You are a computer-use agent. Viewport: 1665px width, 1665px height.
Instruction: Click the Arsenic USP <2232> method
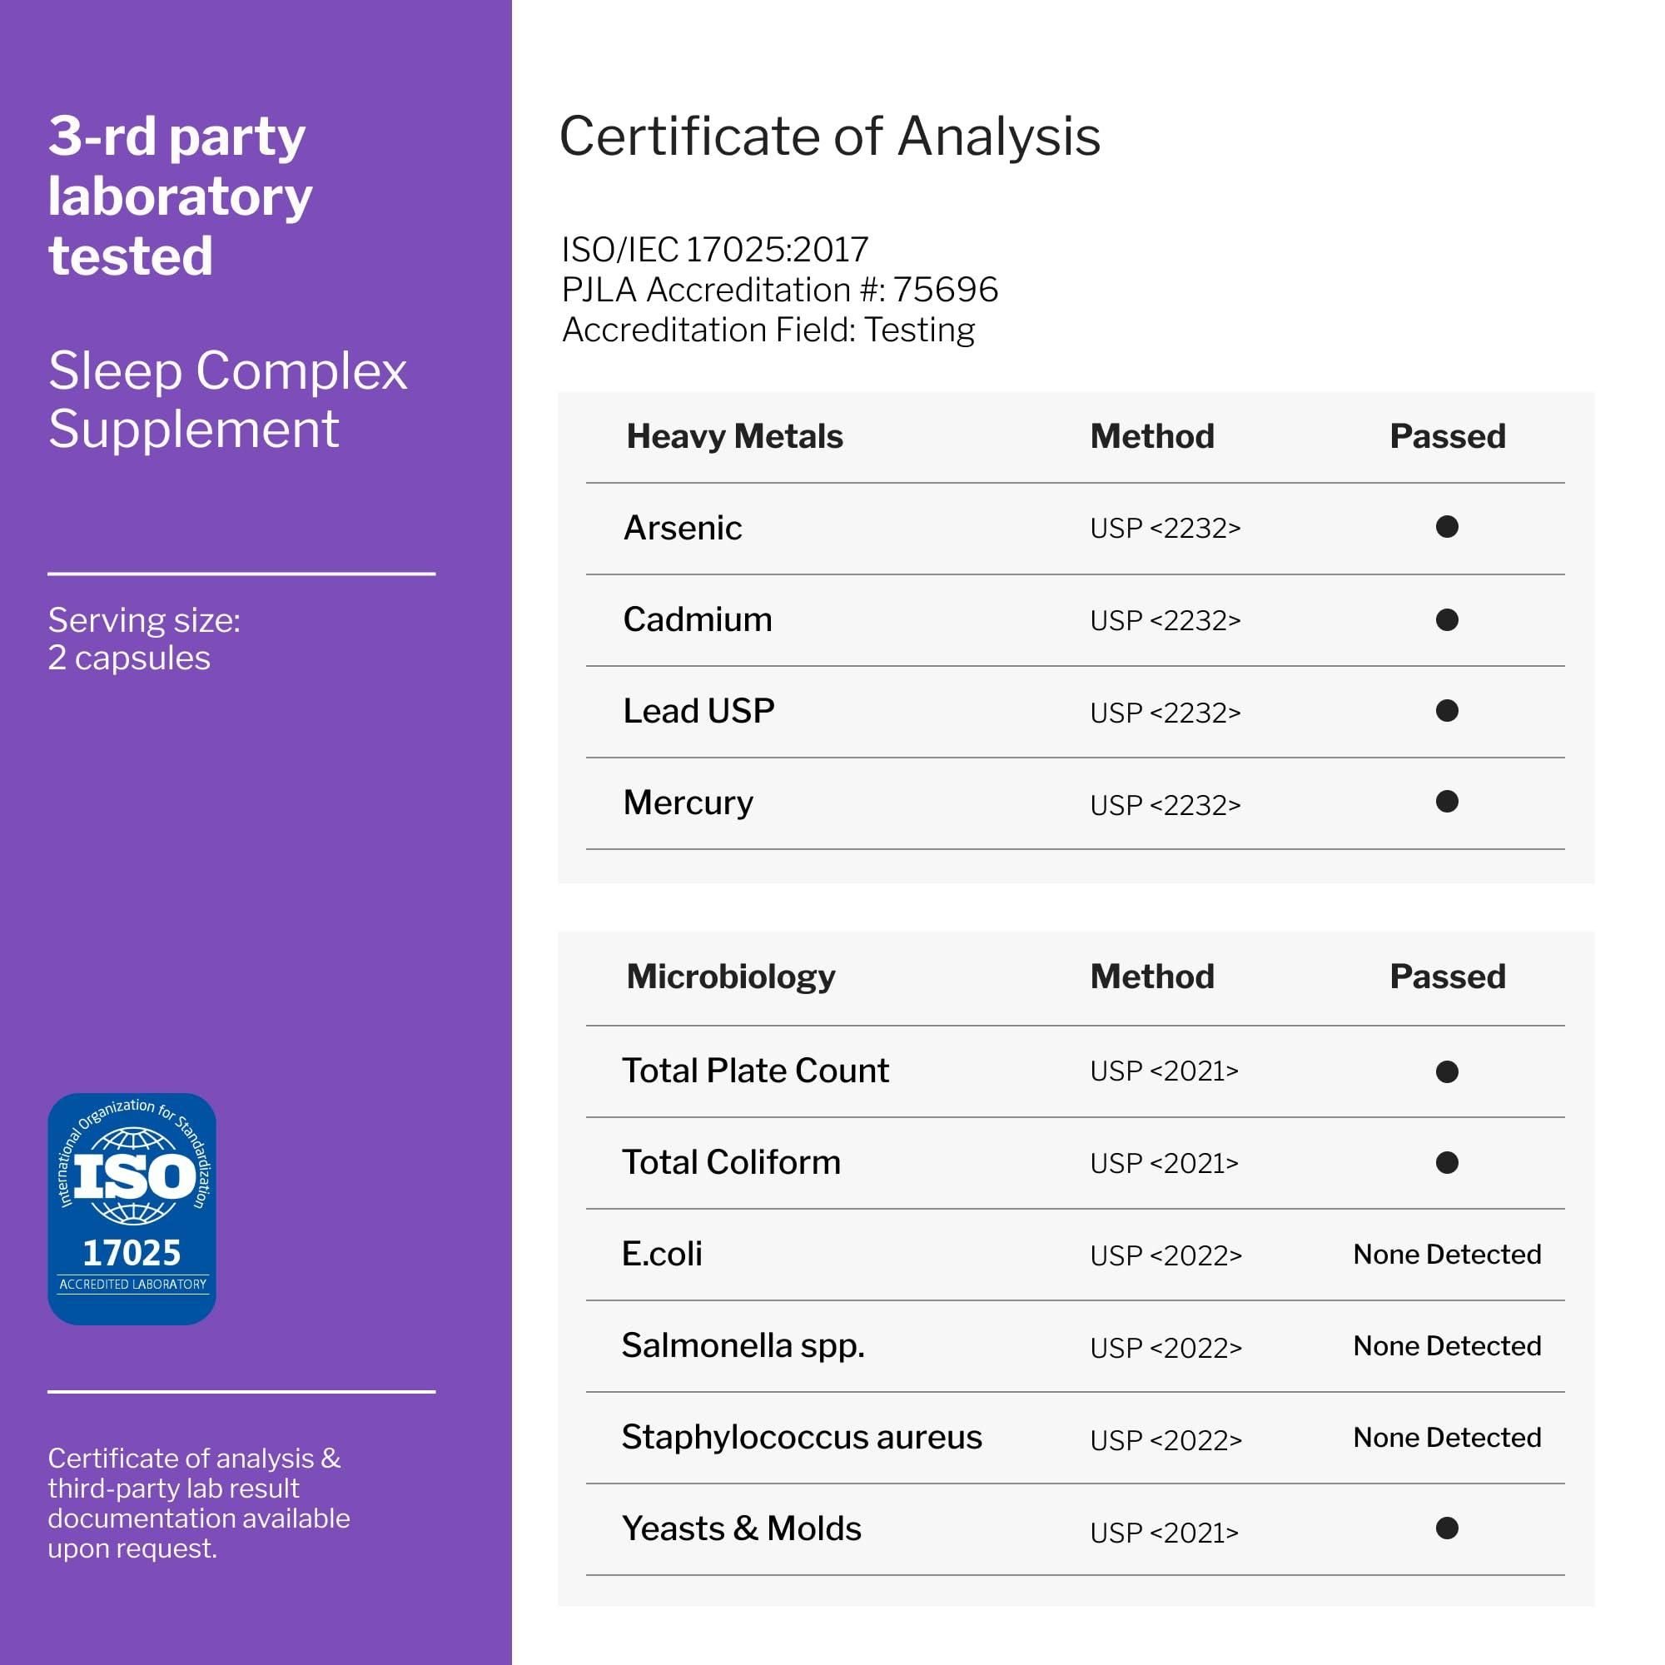pyautogui.click(x=1165, y=529)
